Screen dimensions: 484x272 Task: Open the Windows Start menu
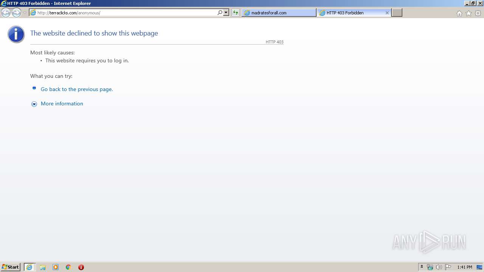10,267
